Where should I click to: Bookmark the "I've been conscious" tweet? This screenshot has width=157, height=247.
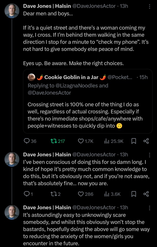[x=134, y=194]
